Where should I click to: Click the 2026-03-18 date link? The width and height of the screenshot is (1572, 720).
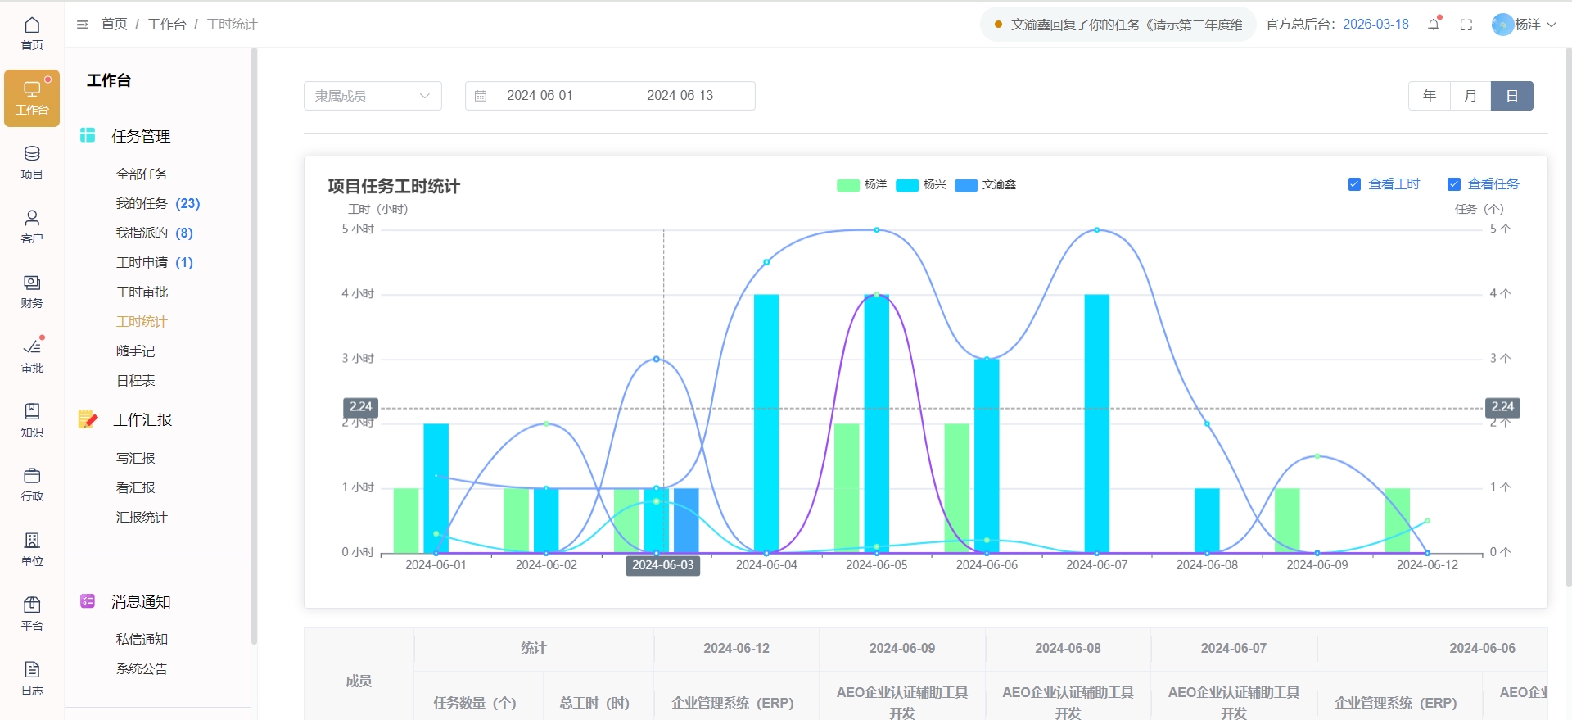point(1375,25)
